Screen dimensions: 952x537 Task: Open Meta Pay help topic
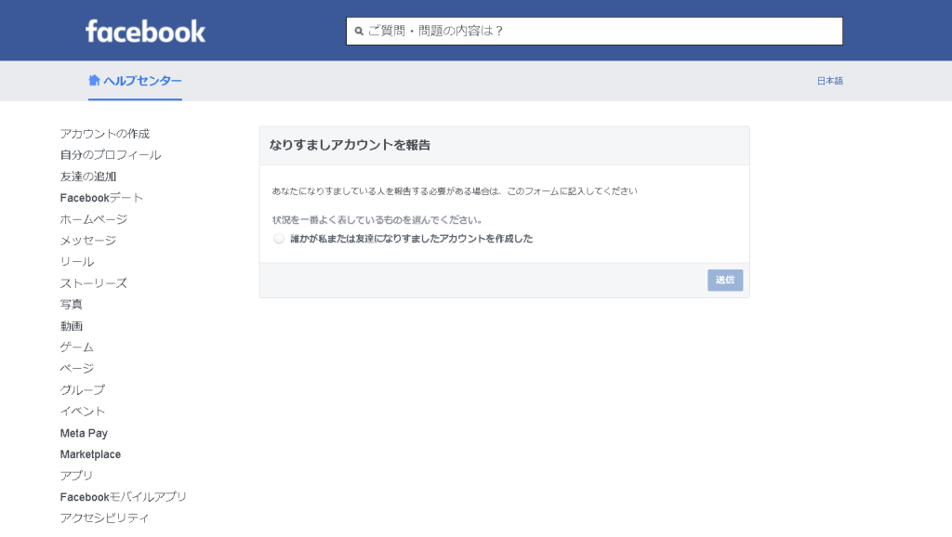84,433
